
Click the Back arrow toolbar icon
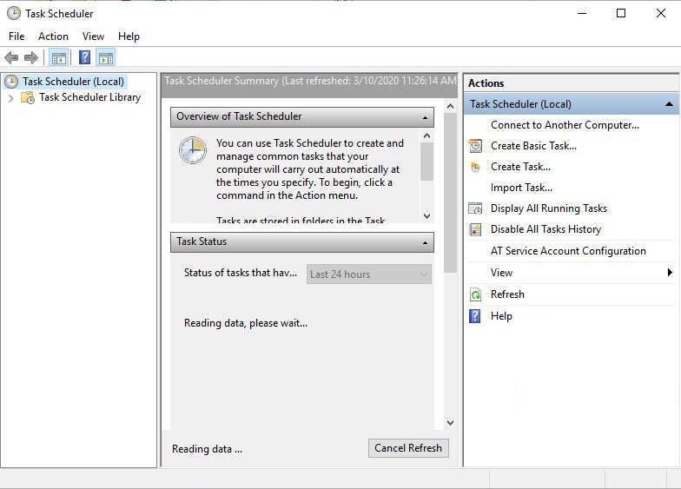pos(11,58)
